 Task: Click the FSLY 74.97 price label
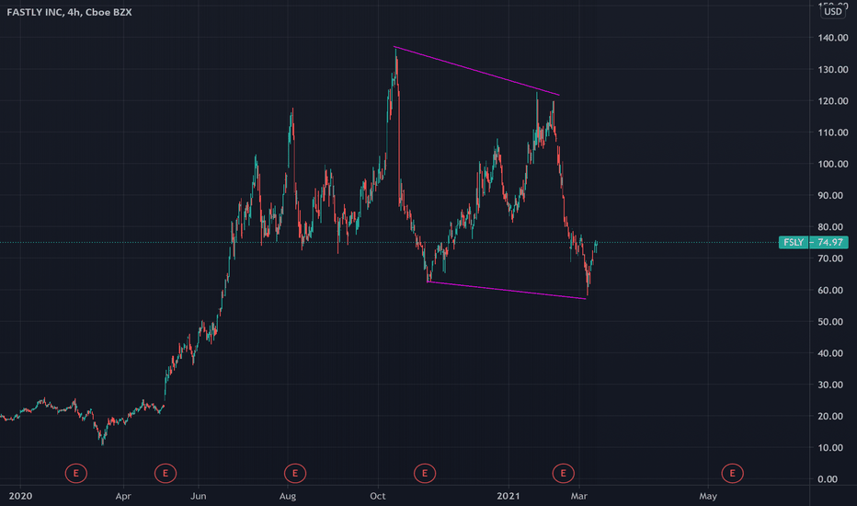pos(813,242)
